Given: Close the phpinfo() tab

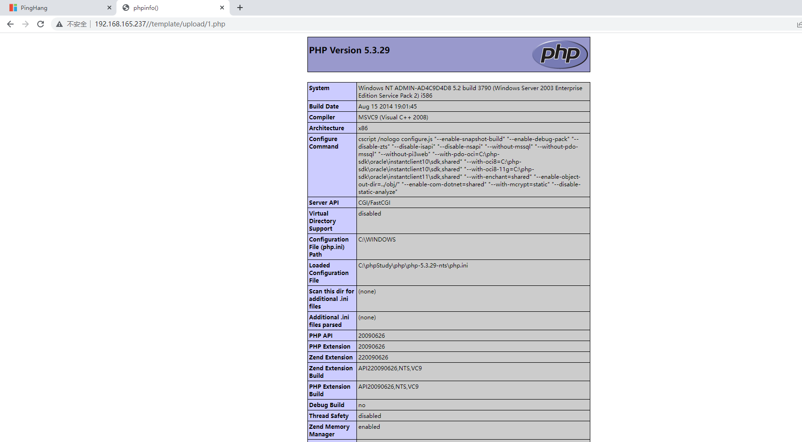Looking at the screenshot, I should point(222,8).
